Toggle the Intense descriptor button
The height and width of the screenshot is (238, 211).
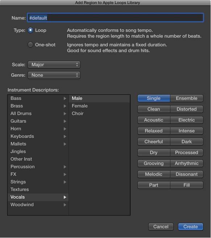187,131
